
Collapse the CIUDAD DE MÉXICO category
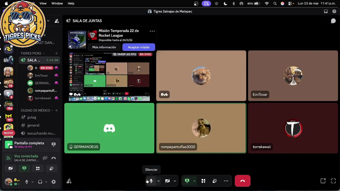click(37, 110)
